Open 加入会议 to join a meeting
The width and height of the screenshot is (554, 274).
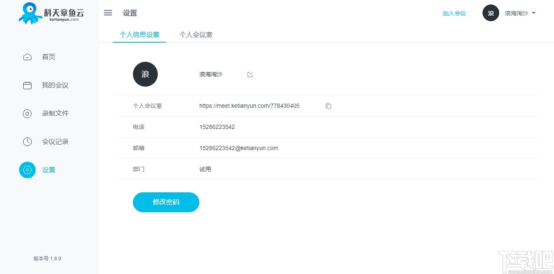tap(454, 13)
